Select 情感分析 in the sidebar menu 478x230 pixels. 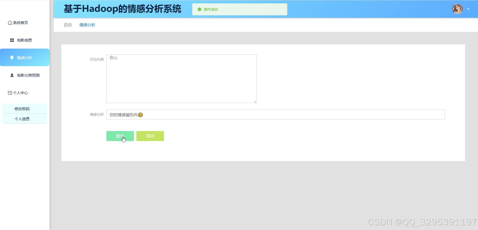[25, 57]
